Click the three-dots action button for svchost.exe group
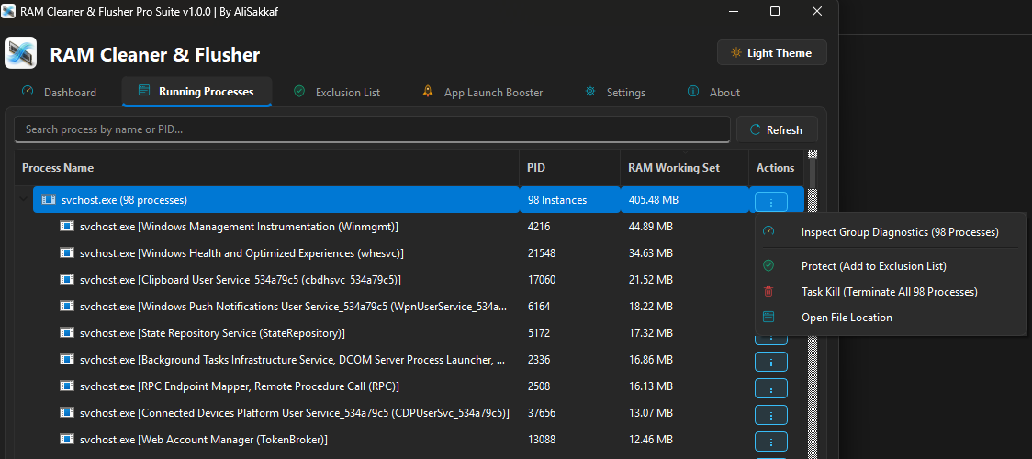 coord(770,201)
